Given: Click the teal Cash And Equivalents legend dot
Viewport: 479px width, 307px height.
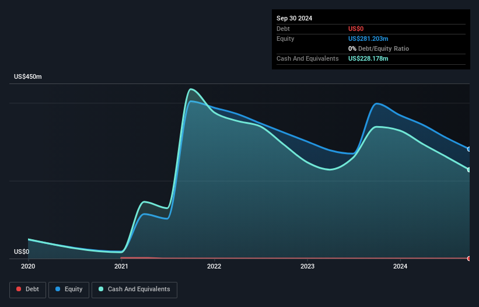Looking at the screenshot, I should pyautogui.click(x=101, y=289).
